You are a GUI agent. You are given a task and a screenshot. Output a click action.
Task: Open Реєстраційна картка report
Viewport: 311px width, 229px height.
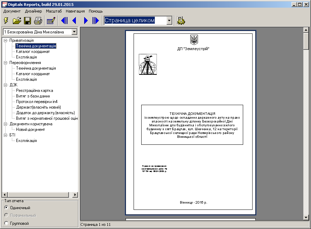(34, 90)
